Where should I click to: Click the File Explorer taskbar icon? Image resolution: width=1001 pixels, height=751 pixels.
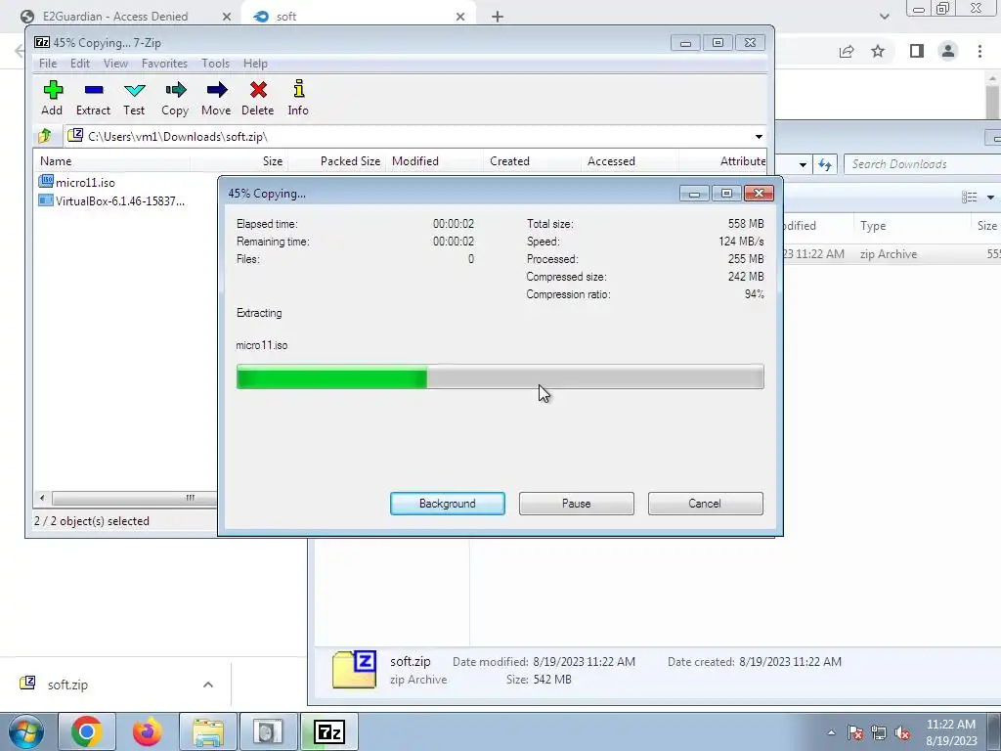point(208,731)
